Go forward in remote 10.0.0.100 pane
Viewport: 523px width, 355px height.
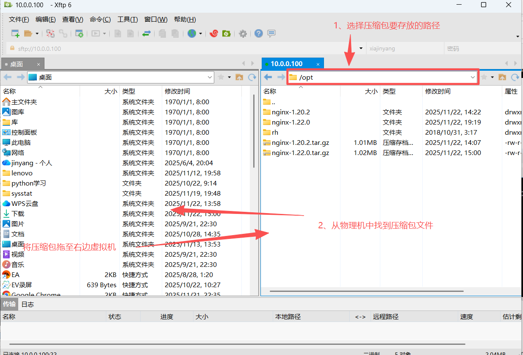tap(281, 77)
